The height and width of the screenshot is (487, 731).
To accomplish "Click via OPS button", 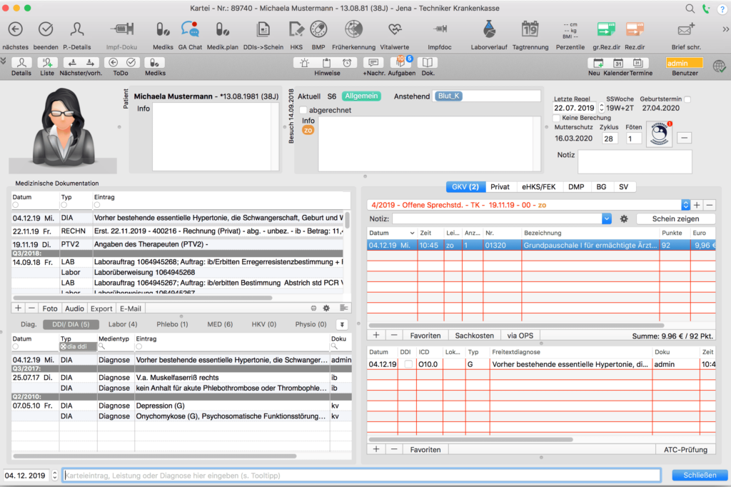I will [x=520, y=336].
